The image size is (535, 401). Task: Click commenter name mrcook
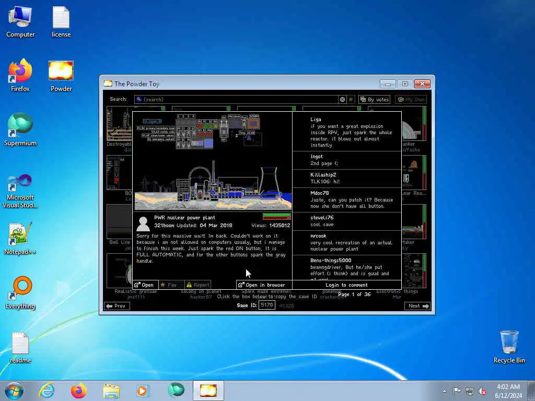click(318, 236)
